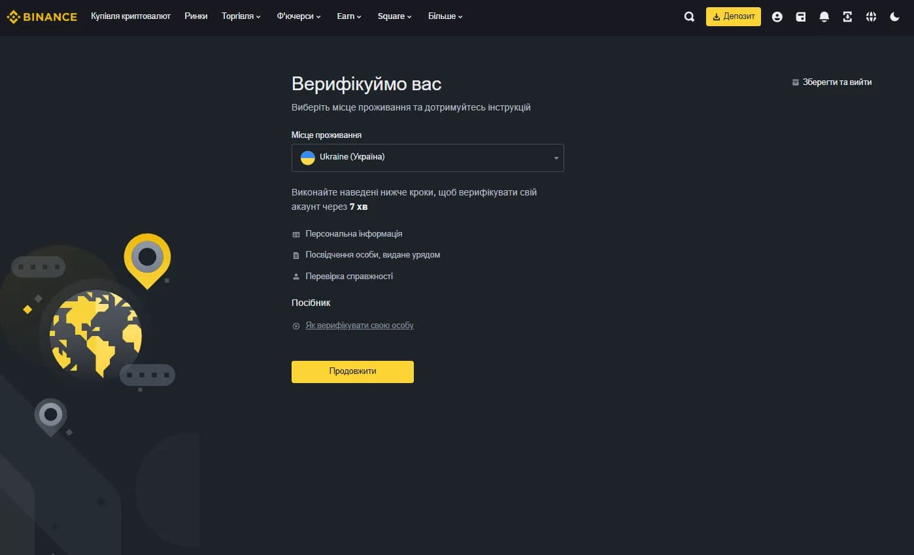The height and width of the screenshot is (555, 914).
Task: Click the 7 хв time text
Action: pyautogui.click(x=358, y=207)
